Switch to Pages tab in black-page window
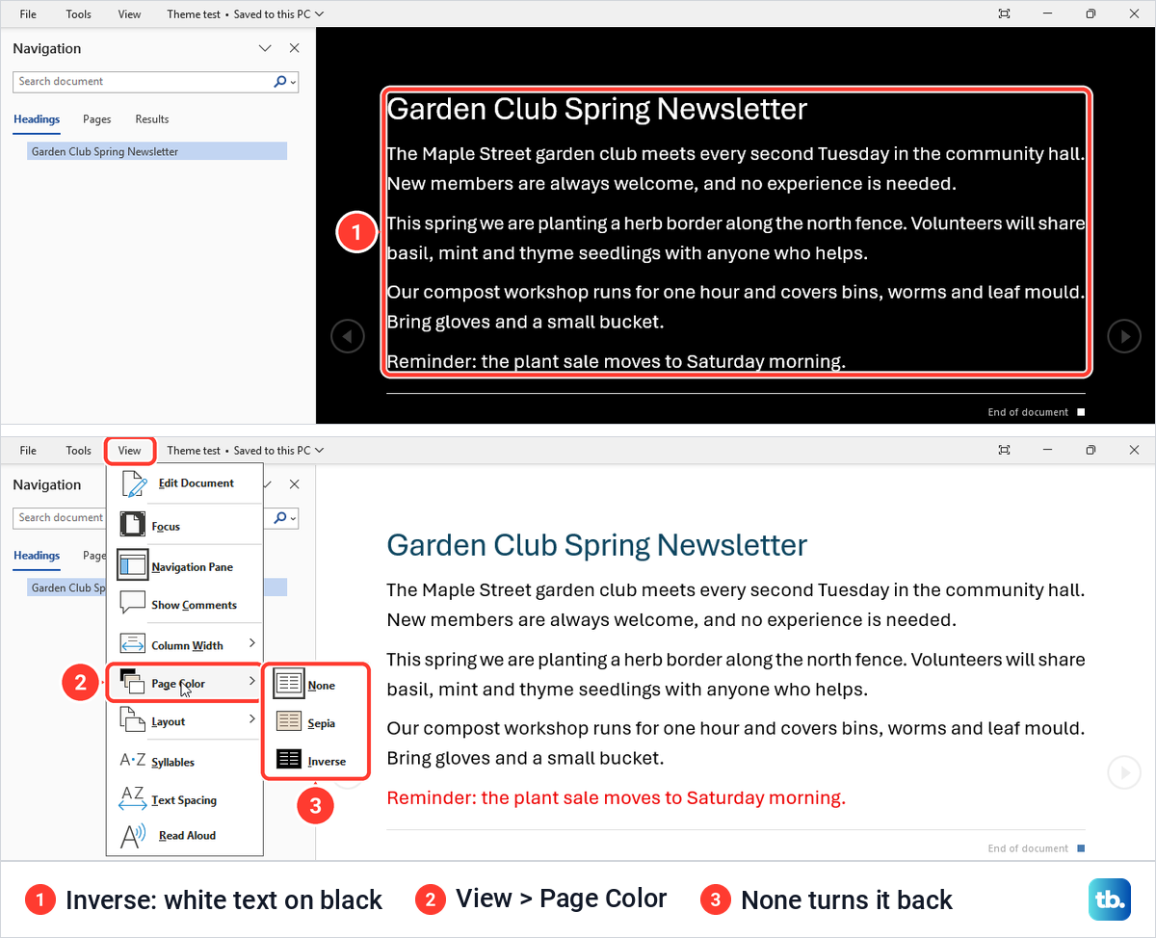 click(97, 119)
